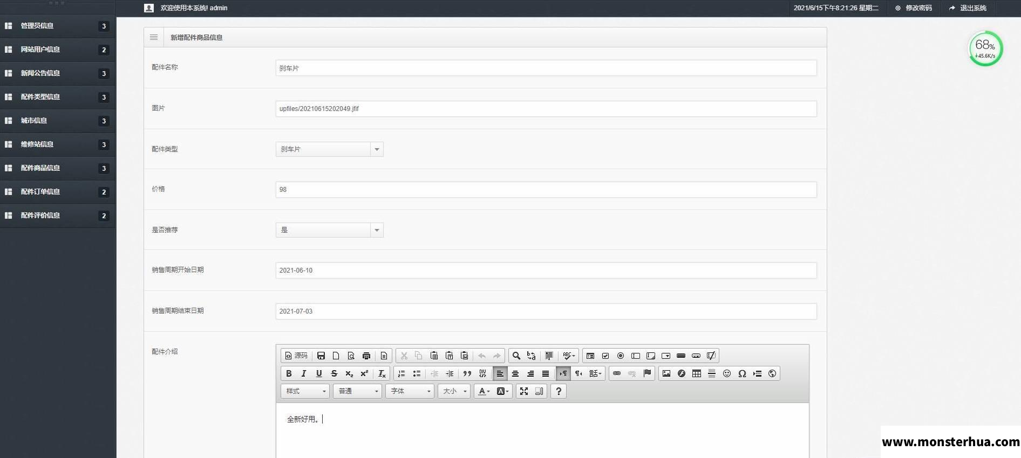The height and width of the screenshot is (458, 1021).
Task: Open the Replace tool in editor
Action: pyautogui.click(x=532, y=356)
